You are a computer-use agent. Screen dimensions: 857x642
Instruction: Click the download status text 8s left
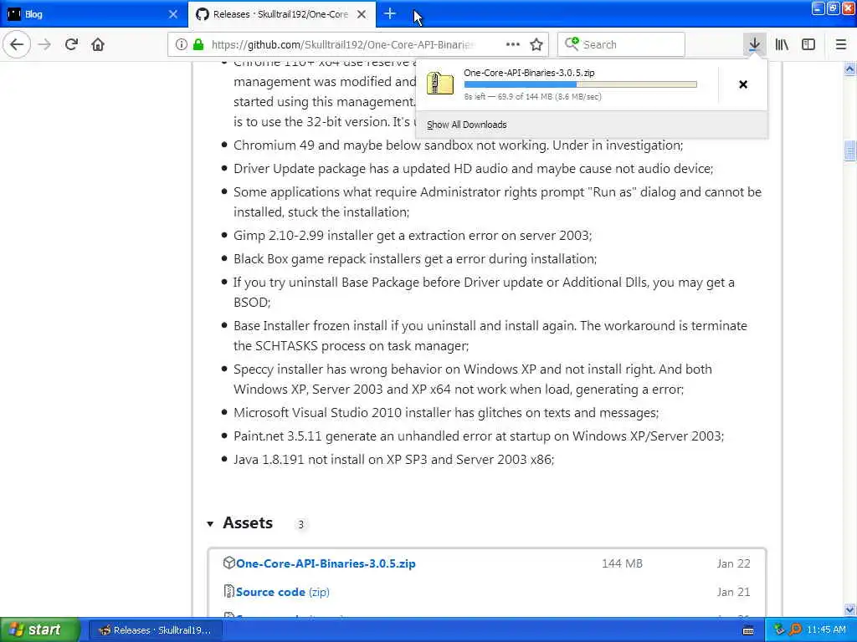(x=532, y=97)
